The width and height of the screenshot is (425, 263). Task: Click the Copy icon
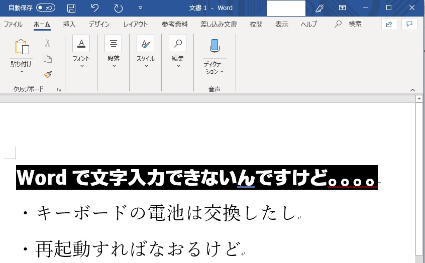[48, 59]
